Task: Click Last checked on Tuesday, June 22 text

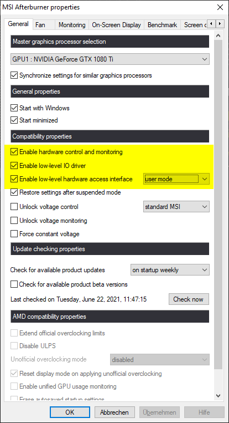Action: click(79, 299)
